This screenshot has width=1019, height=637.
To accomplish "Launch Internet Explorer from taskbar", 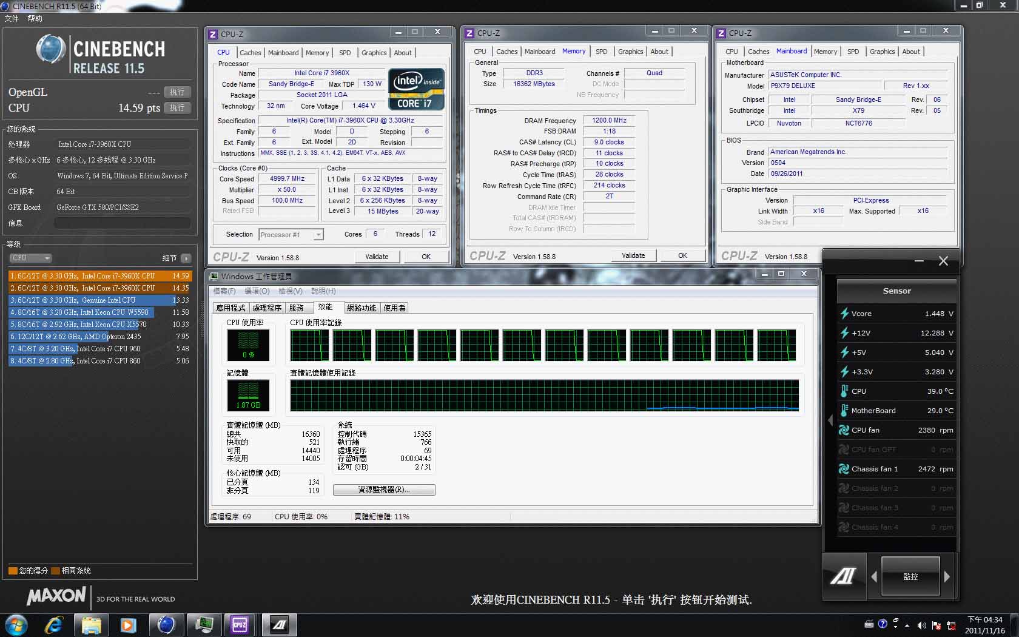I will (54, 625).
